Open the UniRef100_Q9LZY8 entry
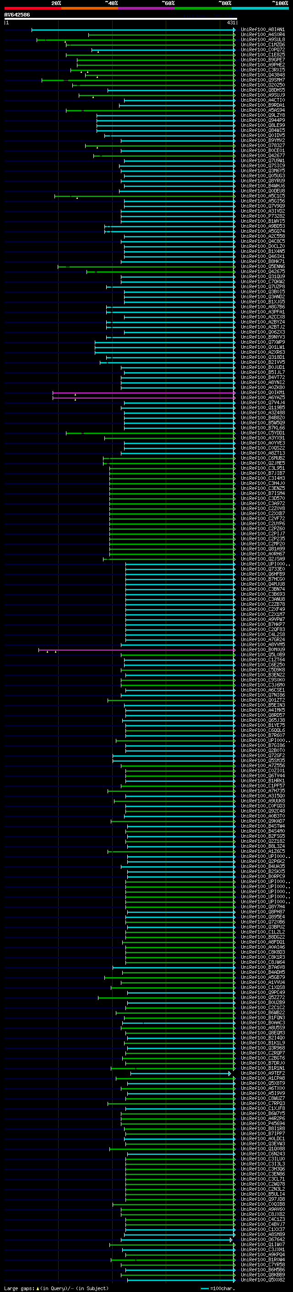This screenshot has height=1292, width=293. (x=263, y=115)
